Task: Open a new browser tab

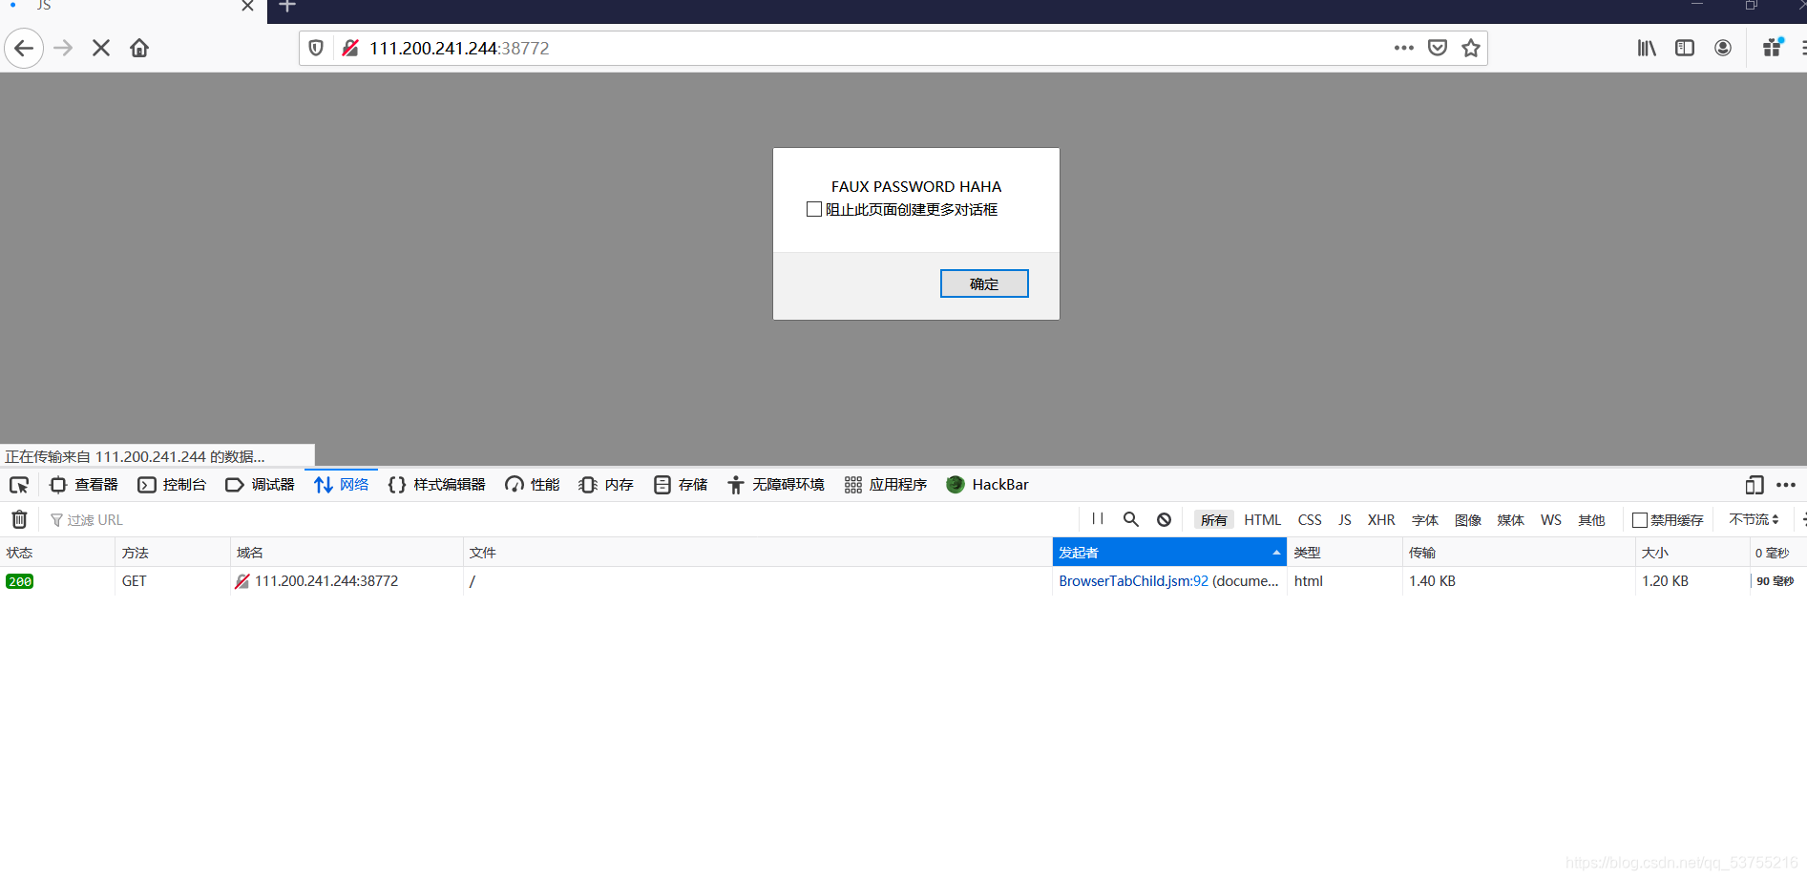Action: pyautogui.click(x=287, y=8)
